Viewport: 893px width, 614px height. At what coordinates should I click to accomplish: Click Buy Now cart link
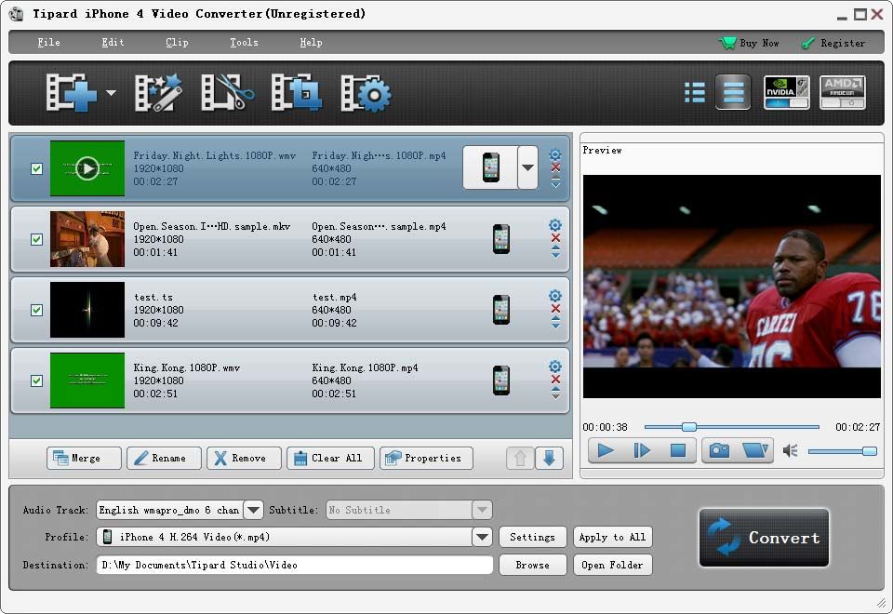click(x=749, y=43)
